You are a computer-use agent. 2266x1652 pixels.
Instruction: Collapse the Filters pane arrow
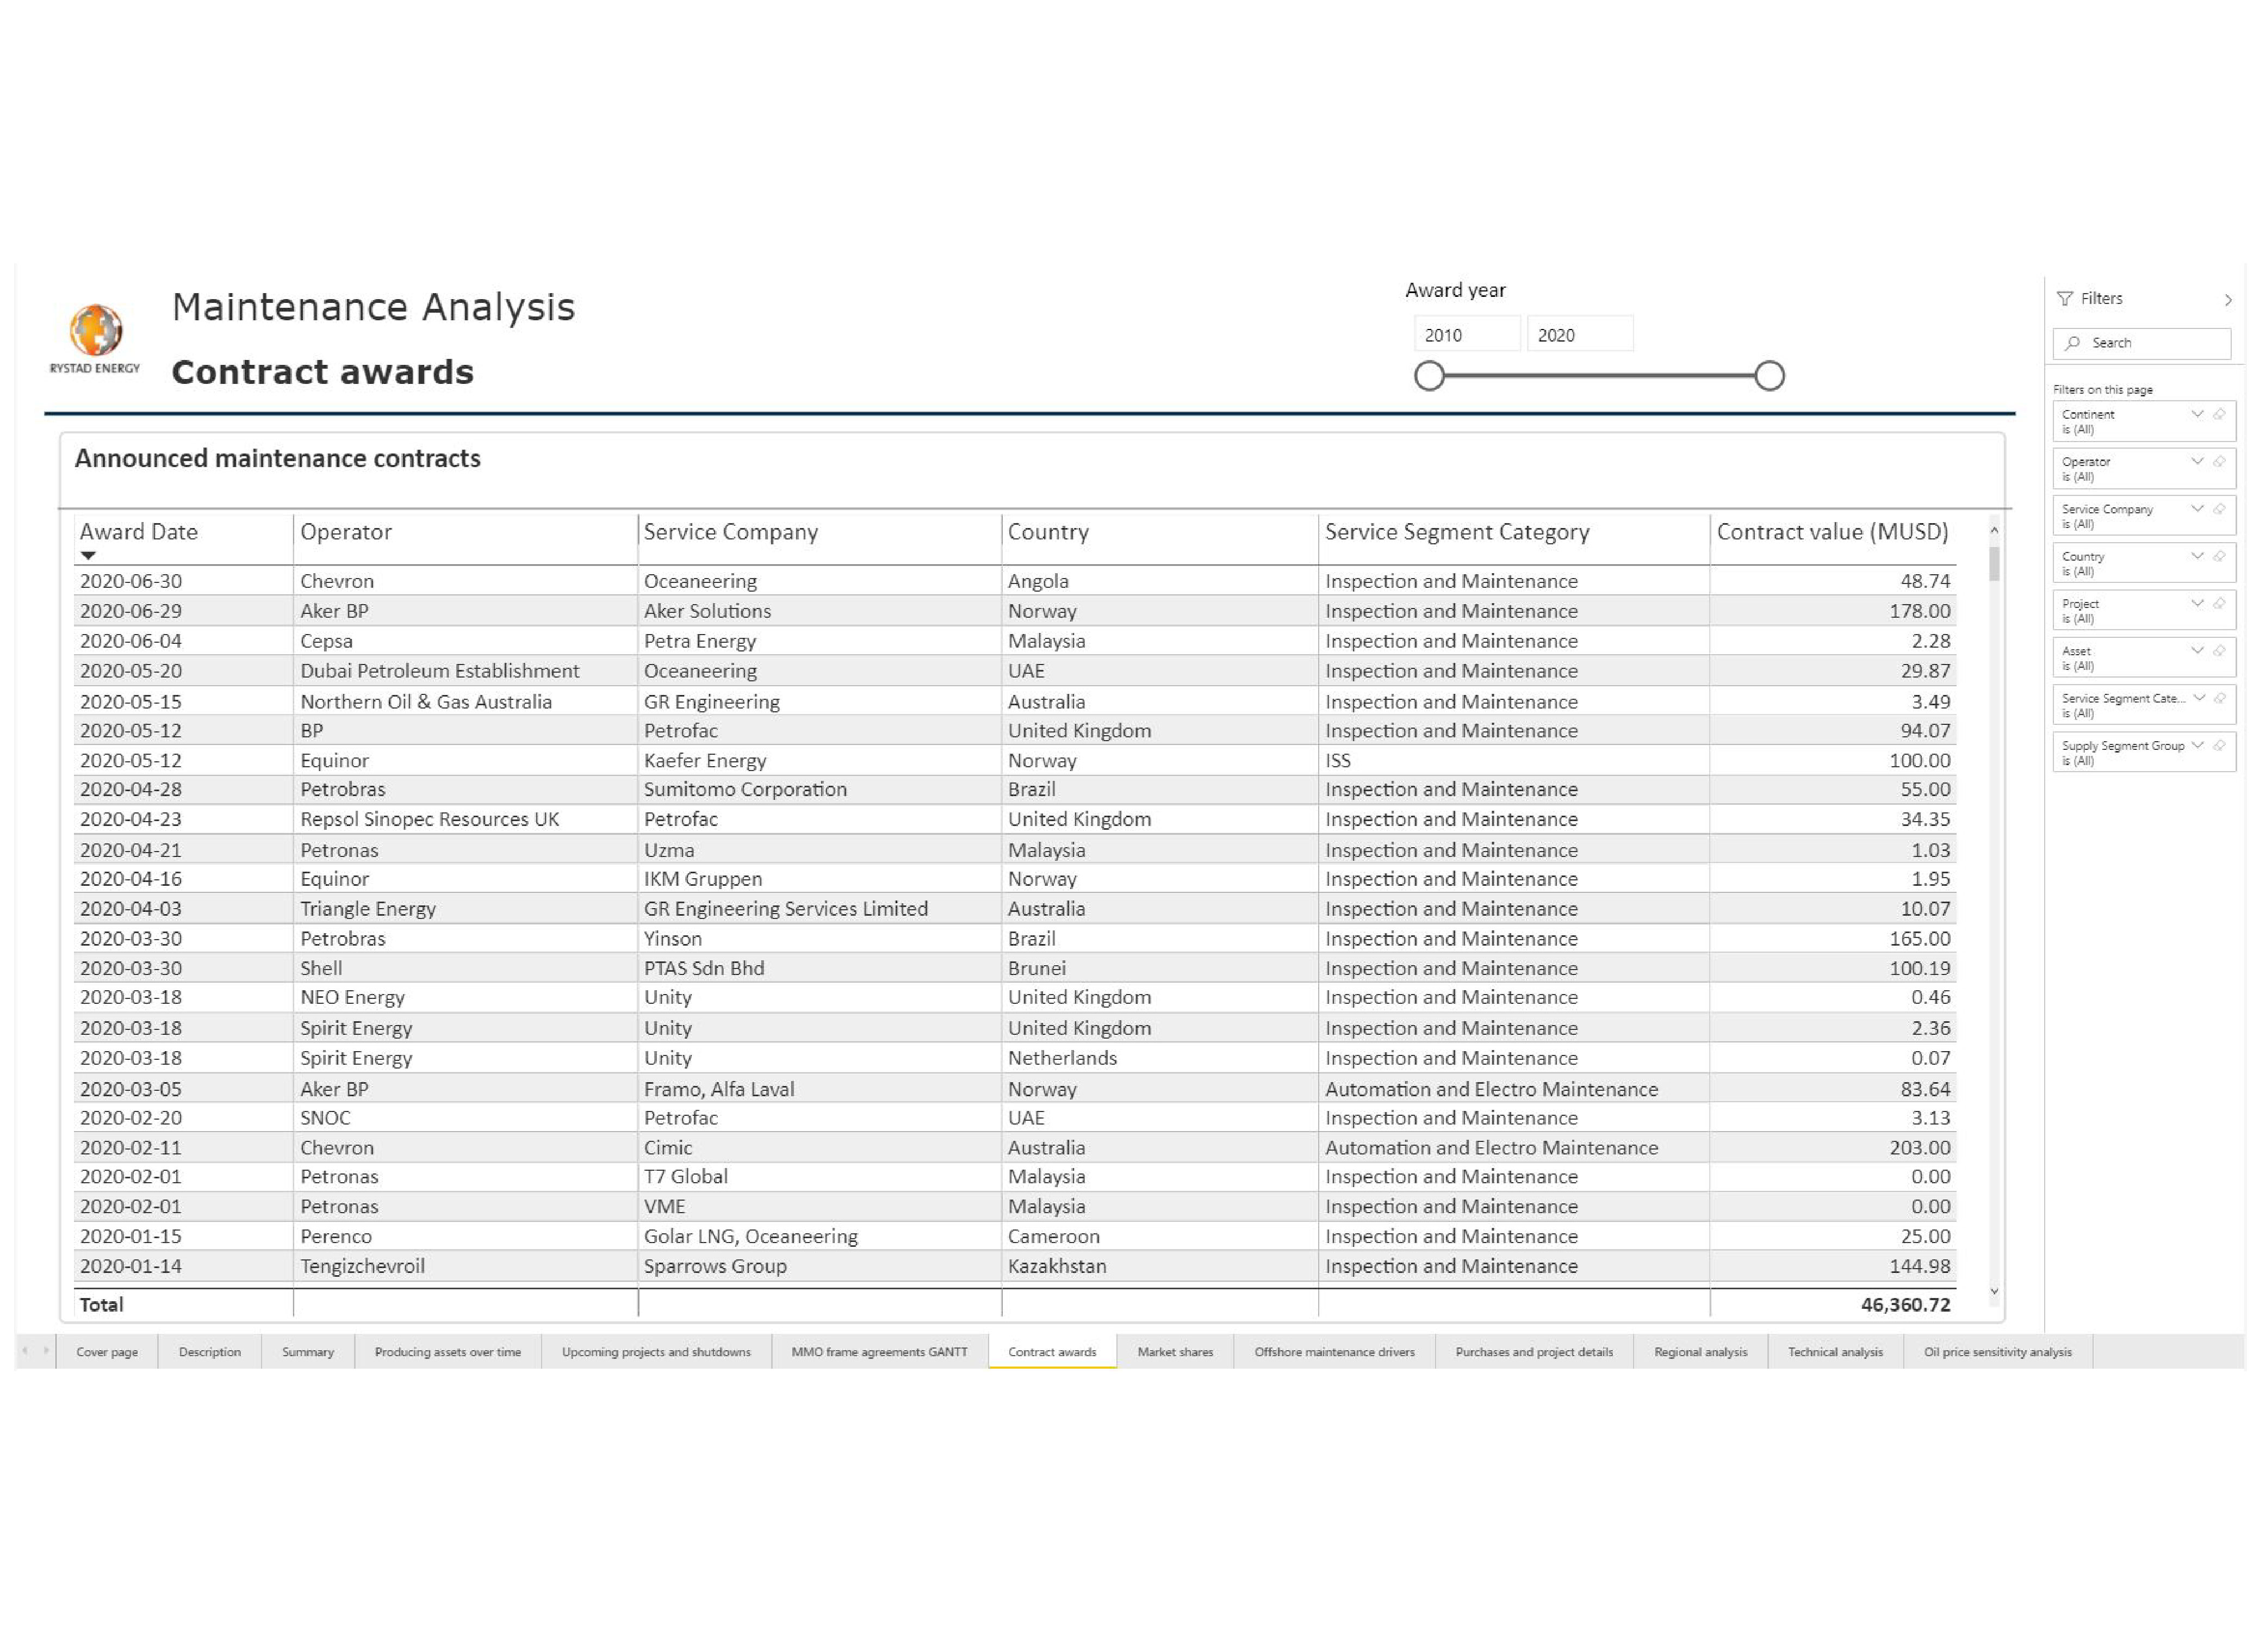(2228, 300)
